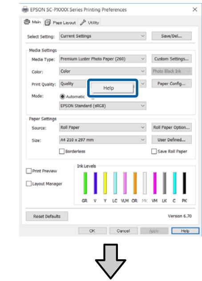Click the Roll Paper Option... button
Screen dimensions: 202x281
click(171, 128)
